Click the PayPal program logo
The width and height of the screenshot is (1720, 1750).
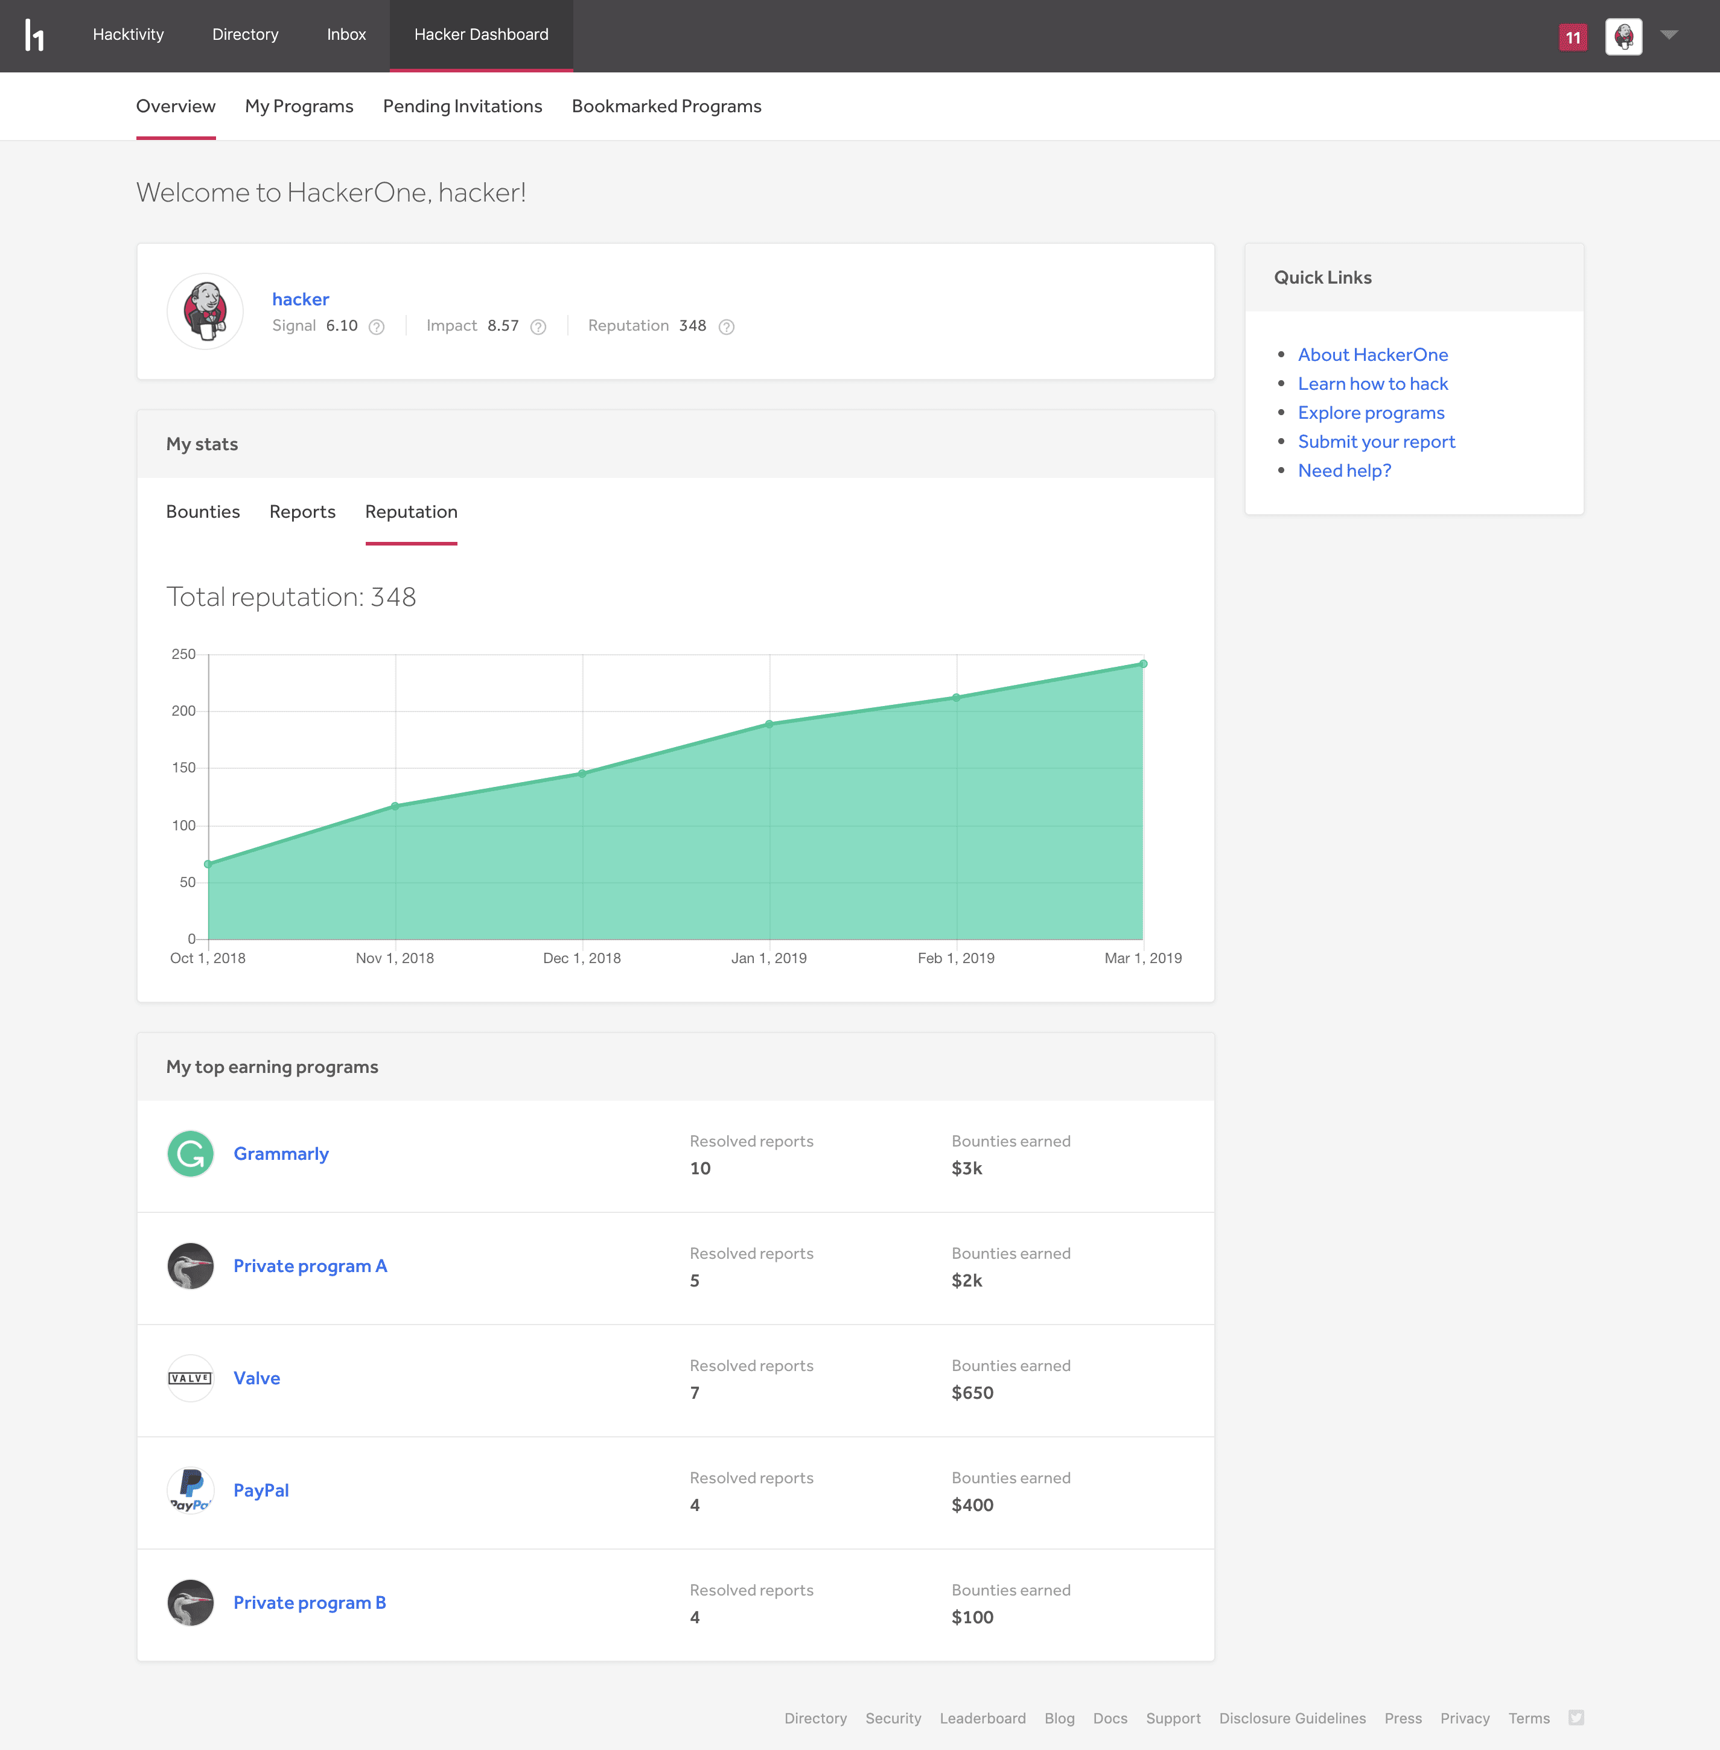point(191,1491)
